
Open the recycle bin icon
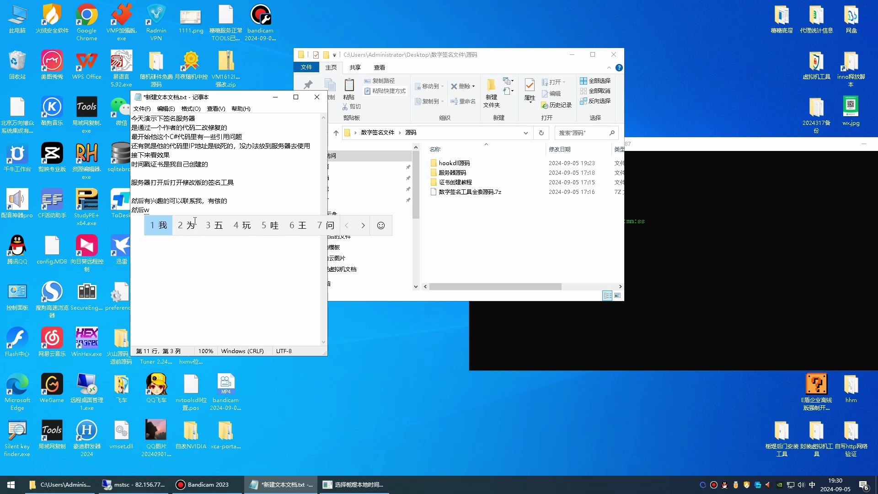[x=17, y=65]
